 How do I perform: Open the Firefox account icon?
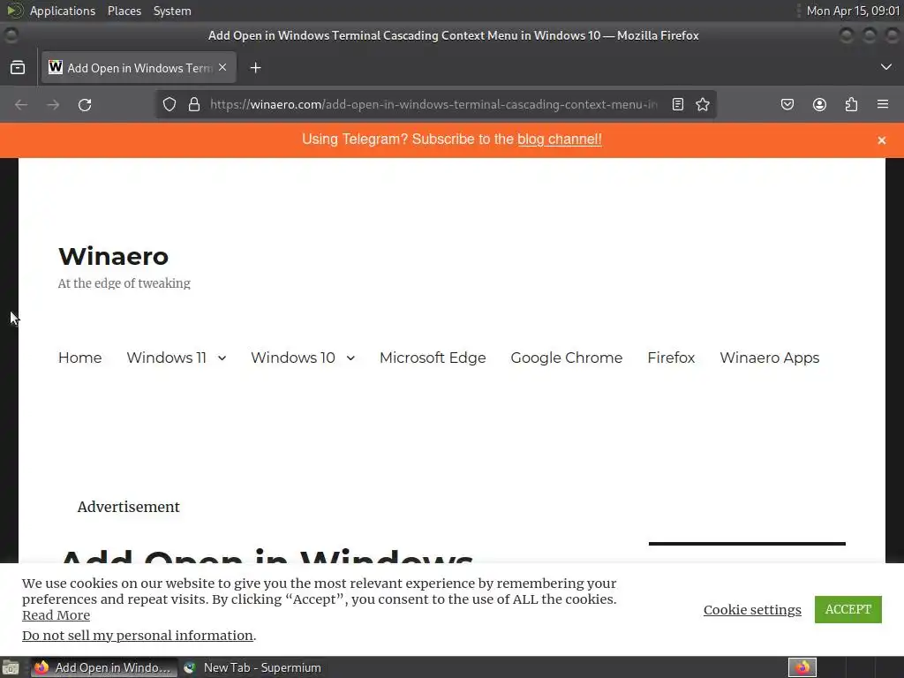819,104
